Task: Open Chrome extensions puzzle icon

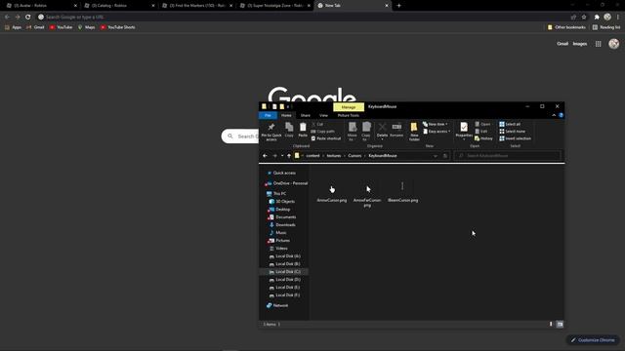Action: tap(597, 18)
